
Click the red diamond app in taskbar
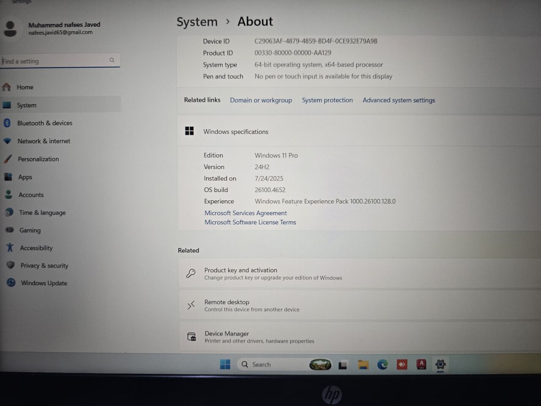point(402,364)
